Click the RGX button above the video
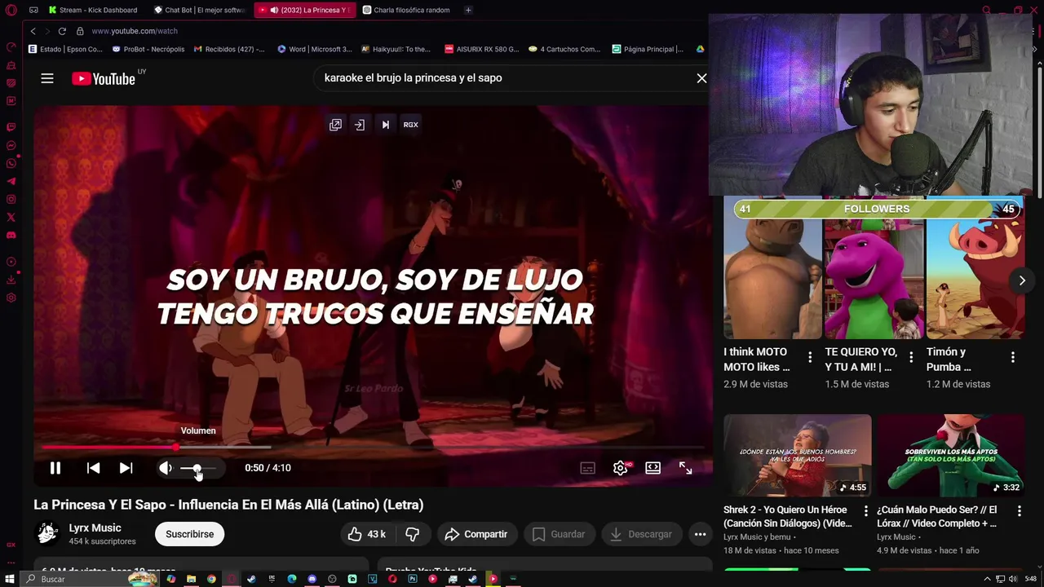Viewport: 1044px width, 587px height. (x=410, y=125)
